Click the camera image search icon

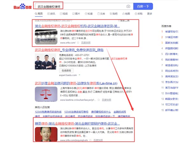(128, 6)
